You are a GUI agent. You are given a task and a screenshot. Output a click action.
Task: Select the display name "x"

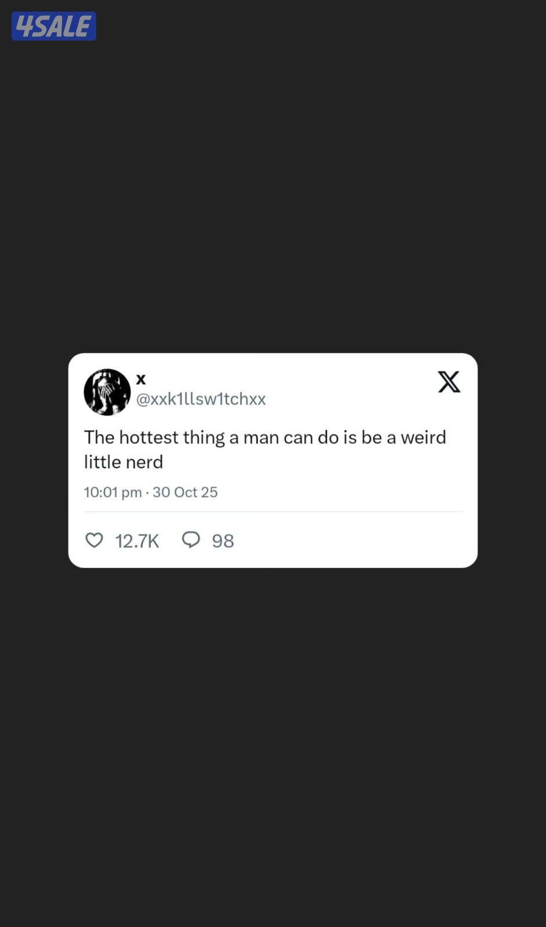pos(141,379)
